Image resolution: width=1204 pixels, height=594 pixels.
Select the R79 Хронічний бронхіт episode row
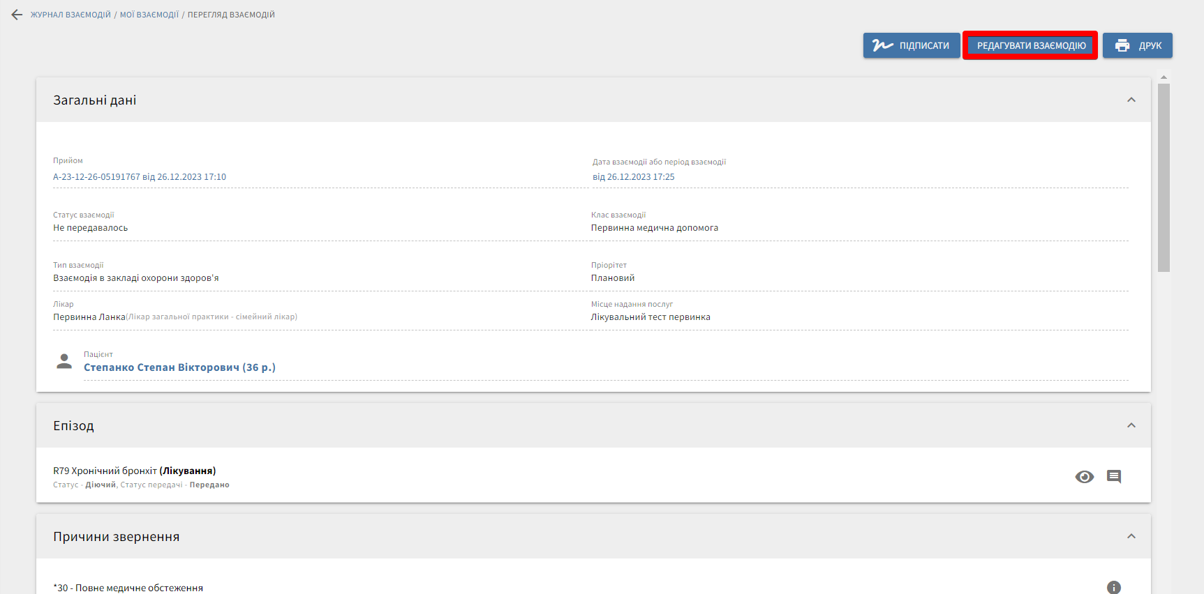pos(135,471)
